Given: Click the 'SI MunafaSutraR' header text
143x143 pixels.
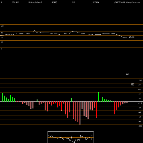Looking at the screenshot, I should tap(35, 2).
